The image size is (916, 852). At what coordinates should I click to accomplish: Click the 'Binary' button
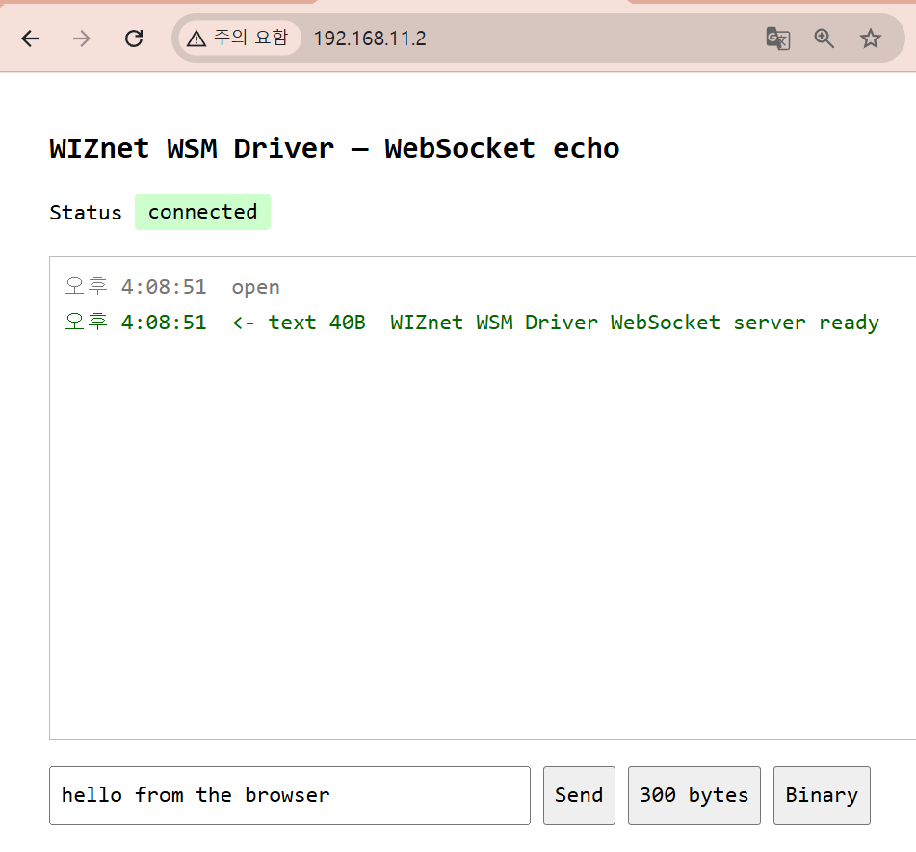822,795
